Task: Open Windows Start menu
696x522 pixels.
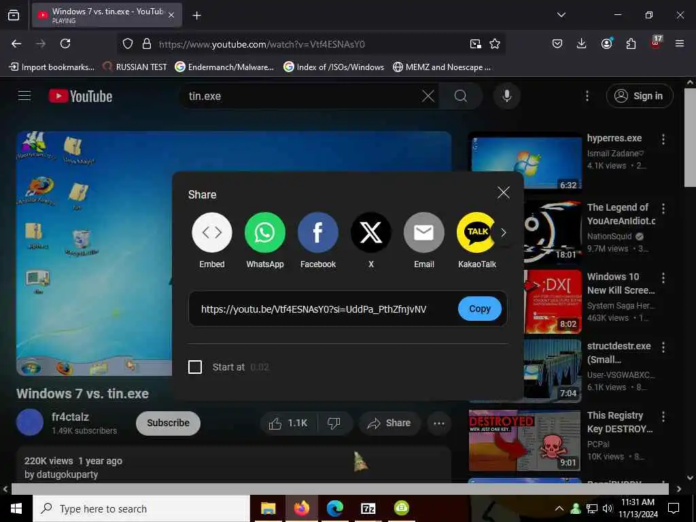Action: 16,508
